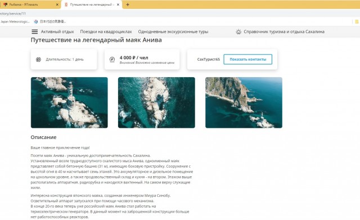Switch to the Рыбалка - ЯПлакалъ tab
The height and width of the screenshot is (220, 360).
click(30, 5)
